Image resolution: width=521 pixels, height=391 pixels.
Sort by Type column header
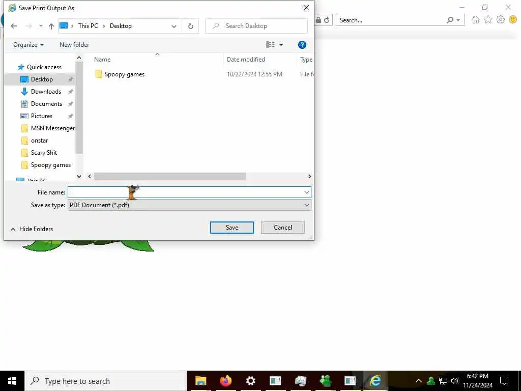pos(306,60)
